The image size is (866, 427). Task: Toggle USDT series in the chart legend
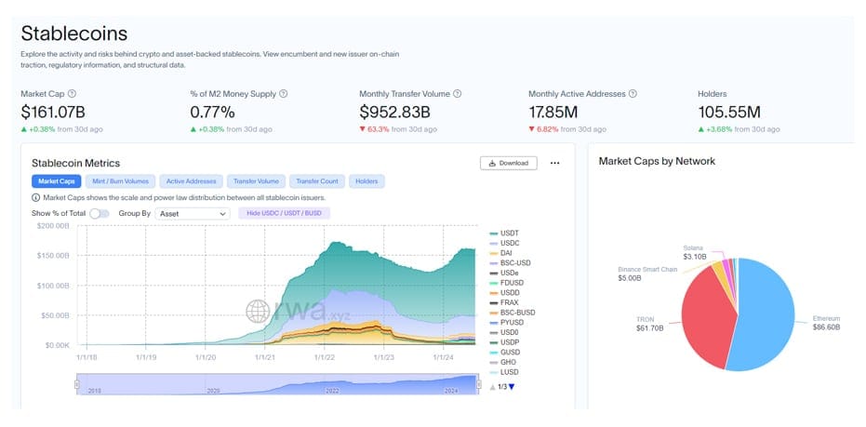(508, 233)
